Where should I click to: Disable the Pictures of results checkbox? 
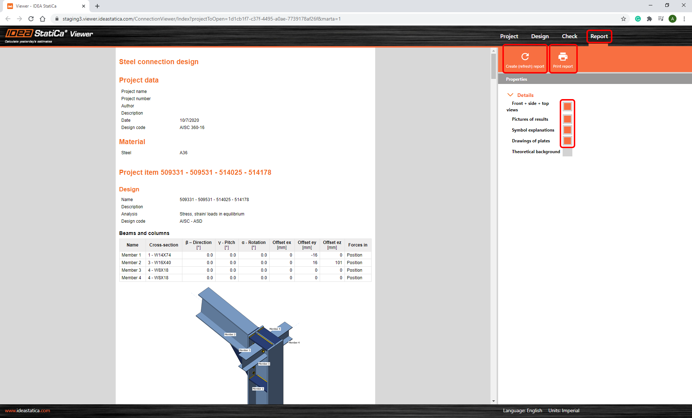[567, 119]
